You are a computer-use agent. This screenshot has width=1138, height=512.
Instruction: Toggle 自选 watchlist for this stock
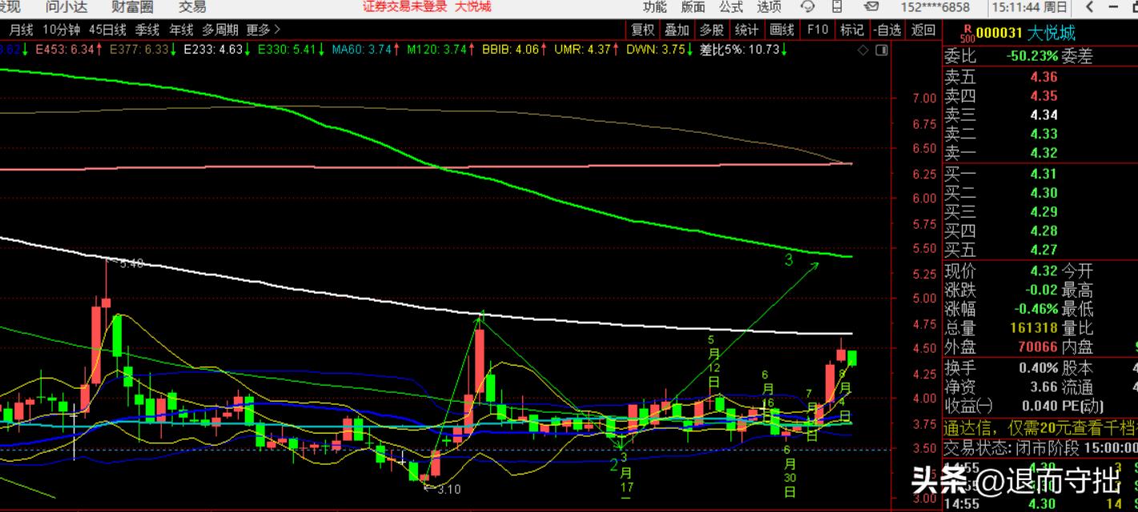click(x=887, y=30)
